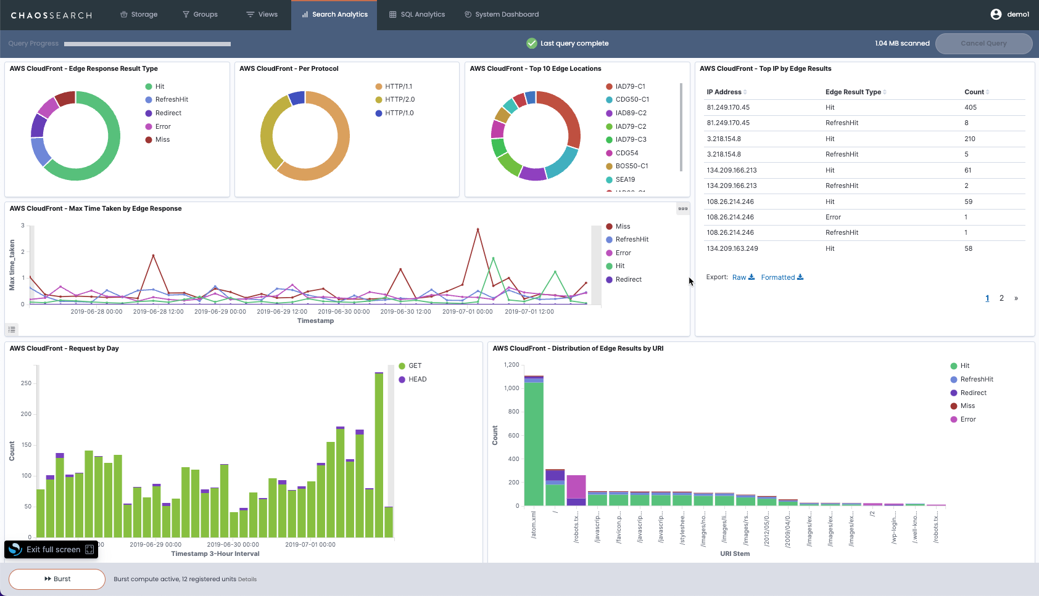Switch to SQL Analytics tab
The image size is (1039, 596).
417,14
